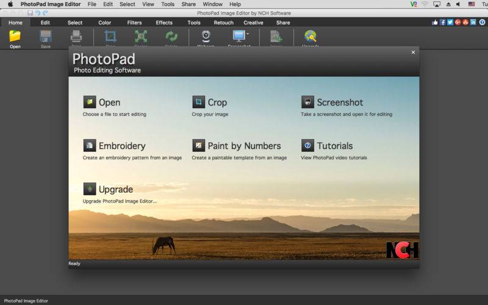
Task: Open the Share menu in menu bar
Action: click(188, 4)
